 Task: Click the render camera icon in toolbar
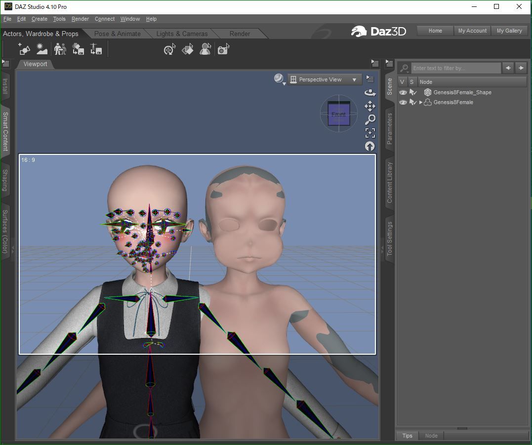(223, 49)
